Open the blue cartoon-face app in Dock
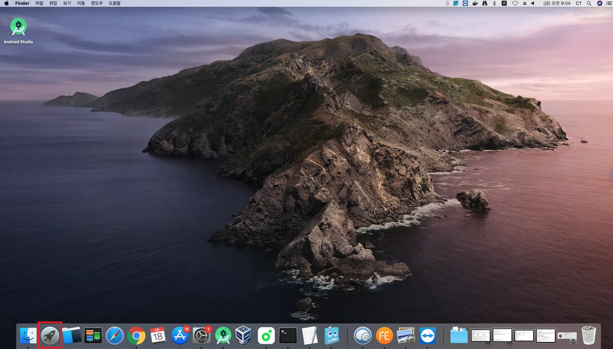 [x=331, y=336]
